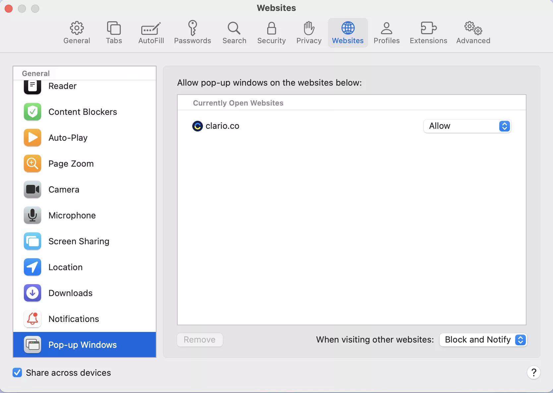Open the Camera settings icon

pos(32,190)
